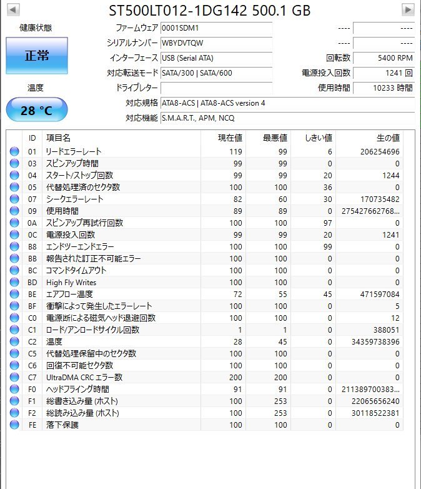Click the empty drive letter field
Screen dimensions: 421x489
point(216,88)
